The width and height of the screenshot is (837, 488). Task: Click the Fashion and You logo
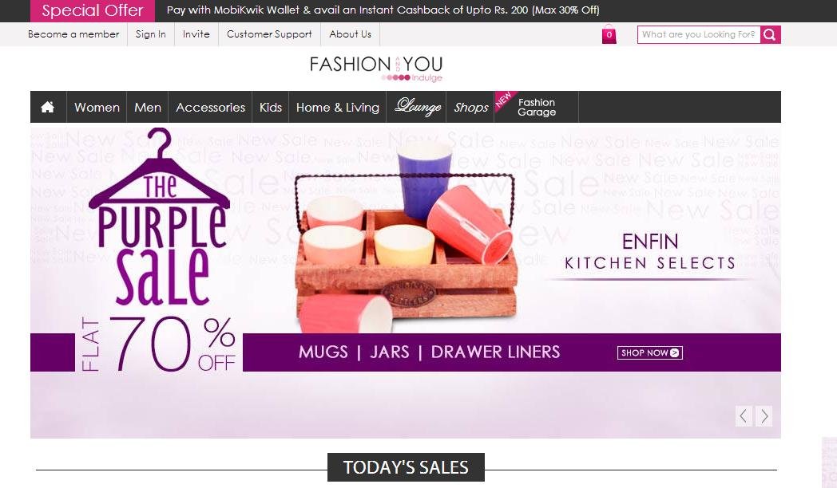click(x=376, y=69)
